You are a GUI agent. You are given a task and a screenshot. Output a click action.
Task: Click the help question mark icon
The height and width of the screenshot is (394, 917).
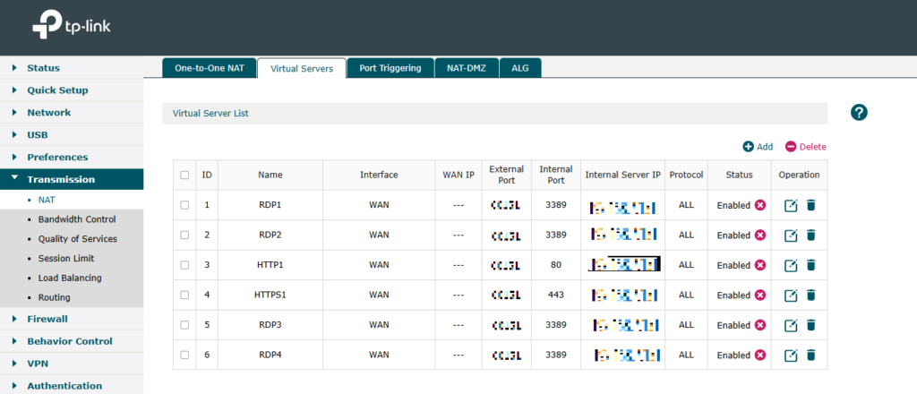[x=859, y=112]
